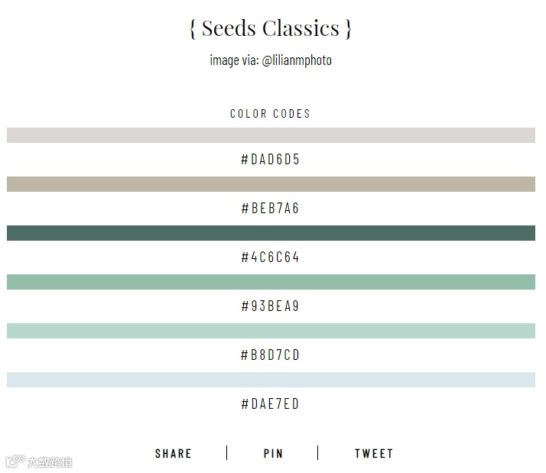Select the light gray #DAD6D5 color bar

pyautogui.click(x=271, y=135)
